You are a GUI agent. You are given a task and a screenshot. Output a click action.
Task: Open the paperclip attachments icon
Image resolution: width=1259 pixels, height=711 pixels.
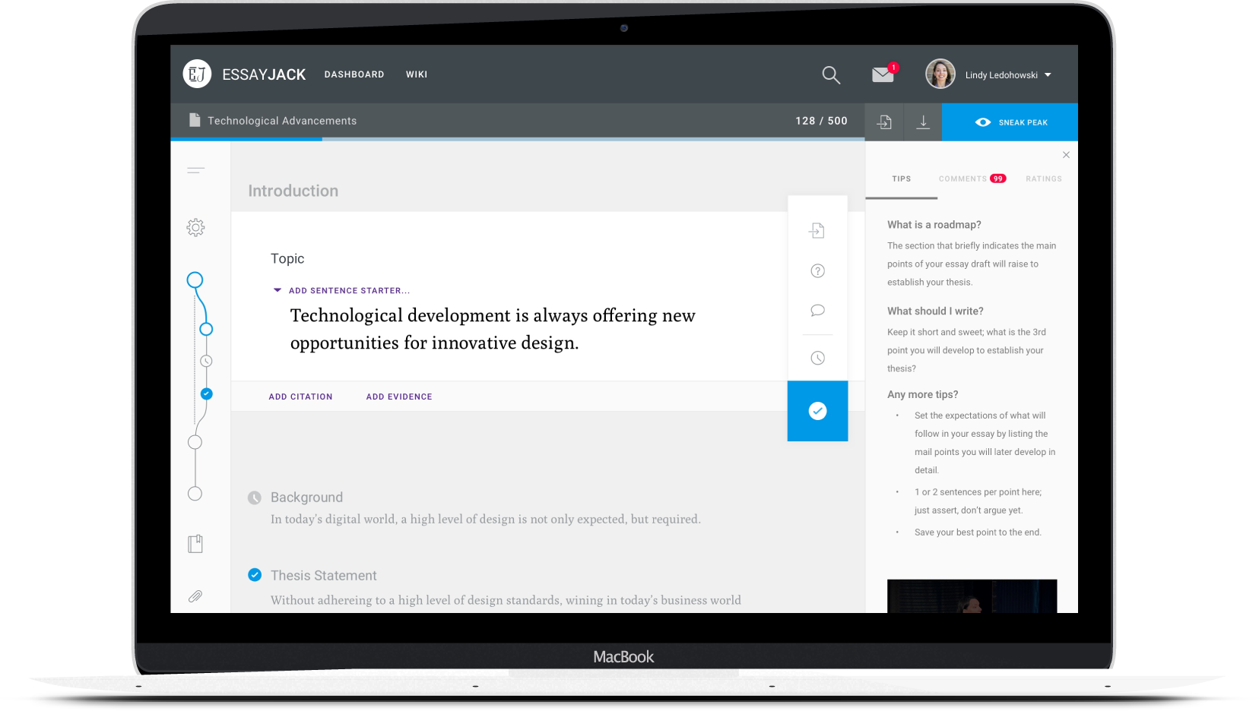195,596
